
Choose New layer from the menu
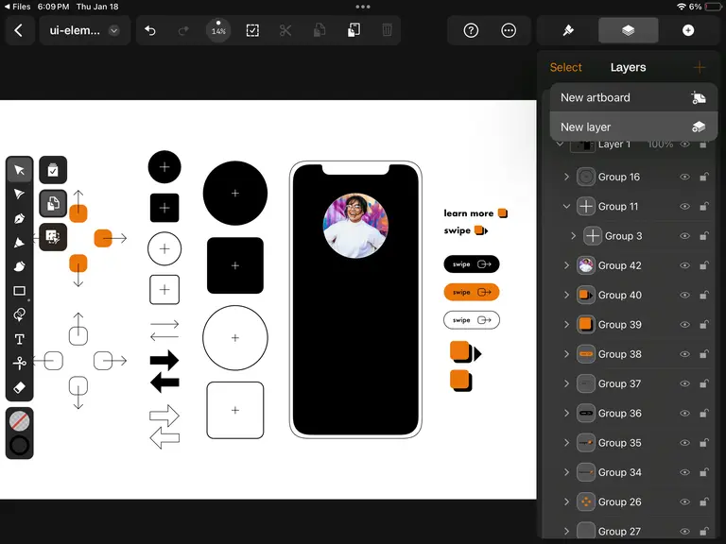[633, 127]
